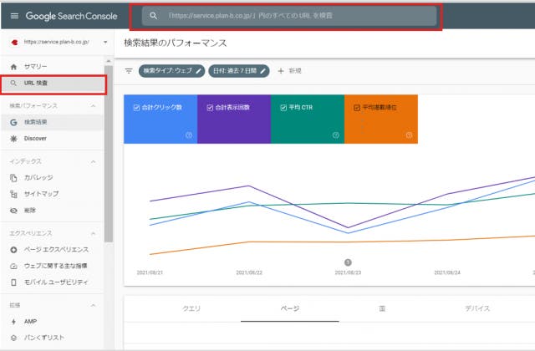Click the magnifier icon beside URL 検査

(13, 84)
